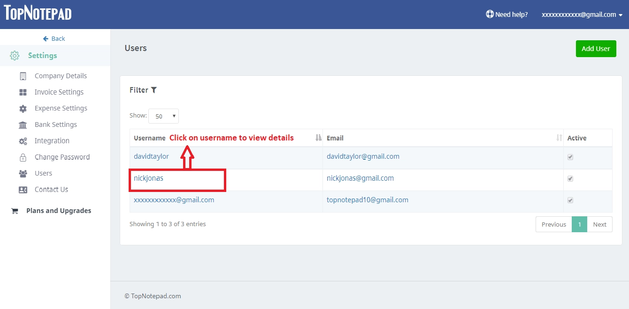Uncheck nickjonas's Active checkbox
629x309 pixels.
tap(570, 178)
